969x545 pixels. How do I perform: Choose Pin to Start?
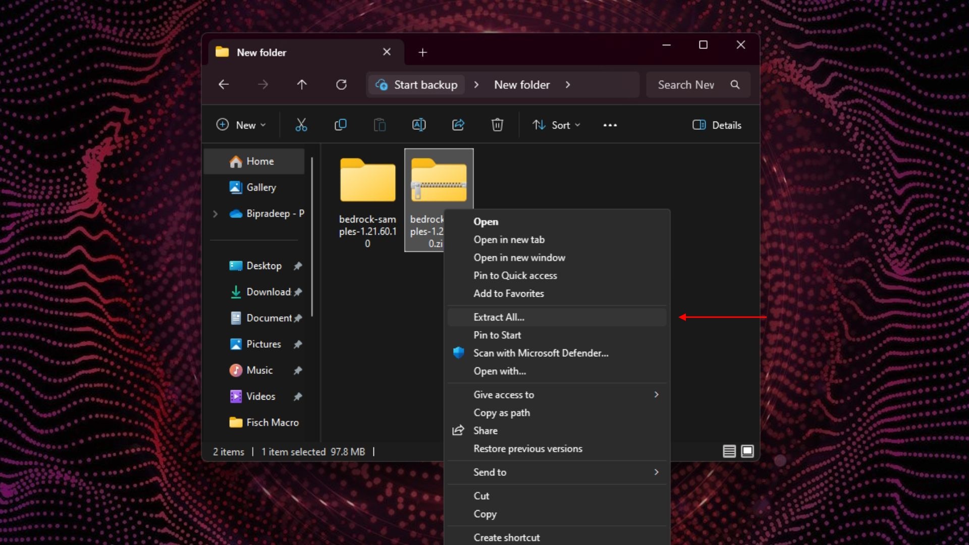point(557,335)
